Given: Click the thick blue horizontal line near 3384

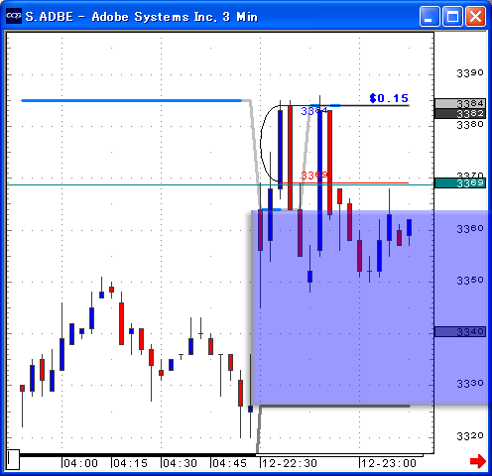Looking at the screenshot, I should 131,100.
